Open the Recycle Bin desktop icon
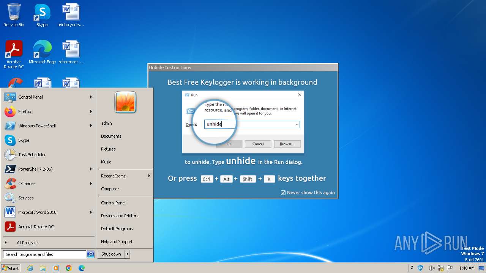This screenshot has height=273, width=486. [14, 15]
